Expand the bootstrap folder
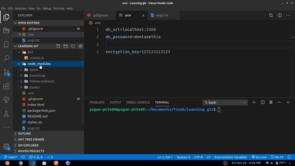The image size is (295, 166). 21,76
